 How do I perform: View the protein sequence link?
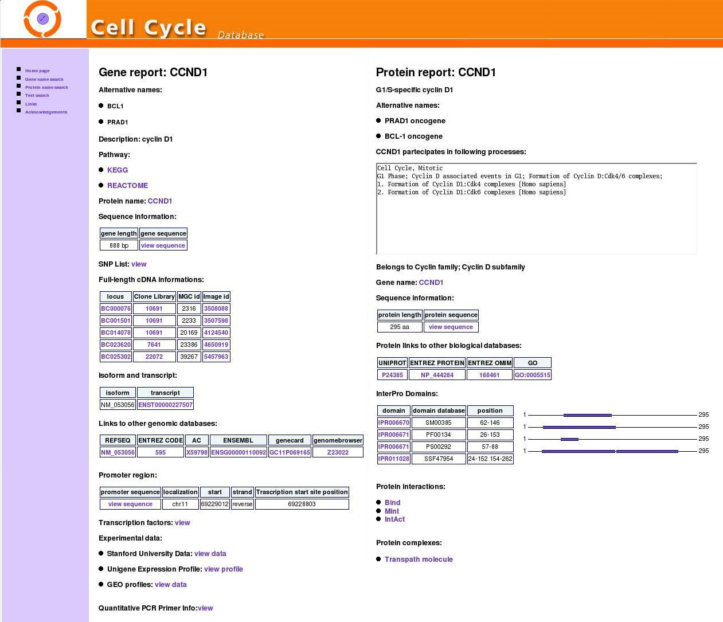click(x=451, y=327)
